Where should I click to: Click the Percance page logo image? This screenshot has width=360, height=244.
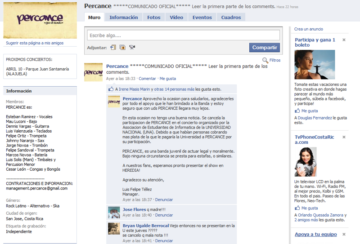[40, 20]
